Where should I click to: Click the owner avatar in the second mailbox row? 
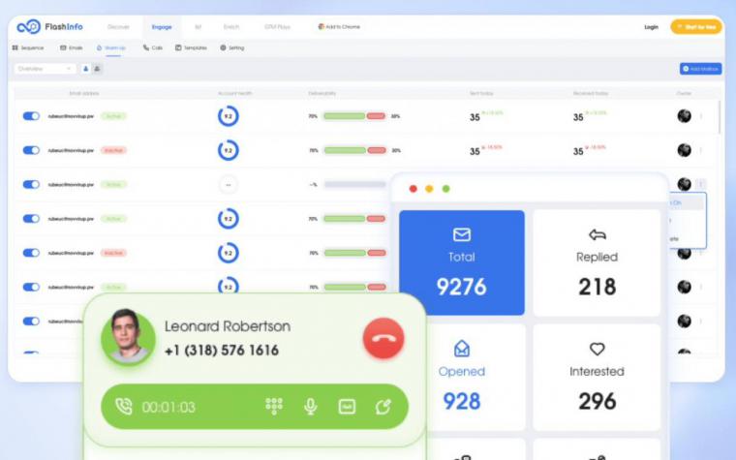tap(684, 150)
